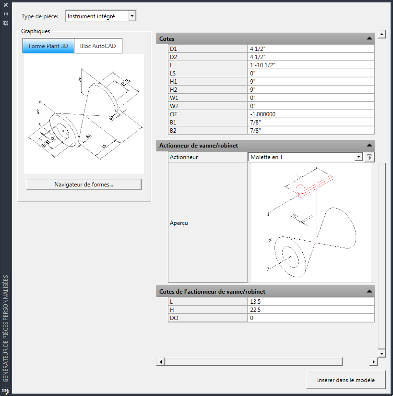Edit the W1 value field

click(x=311, y=98)
